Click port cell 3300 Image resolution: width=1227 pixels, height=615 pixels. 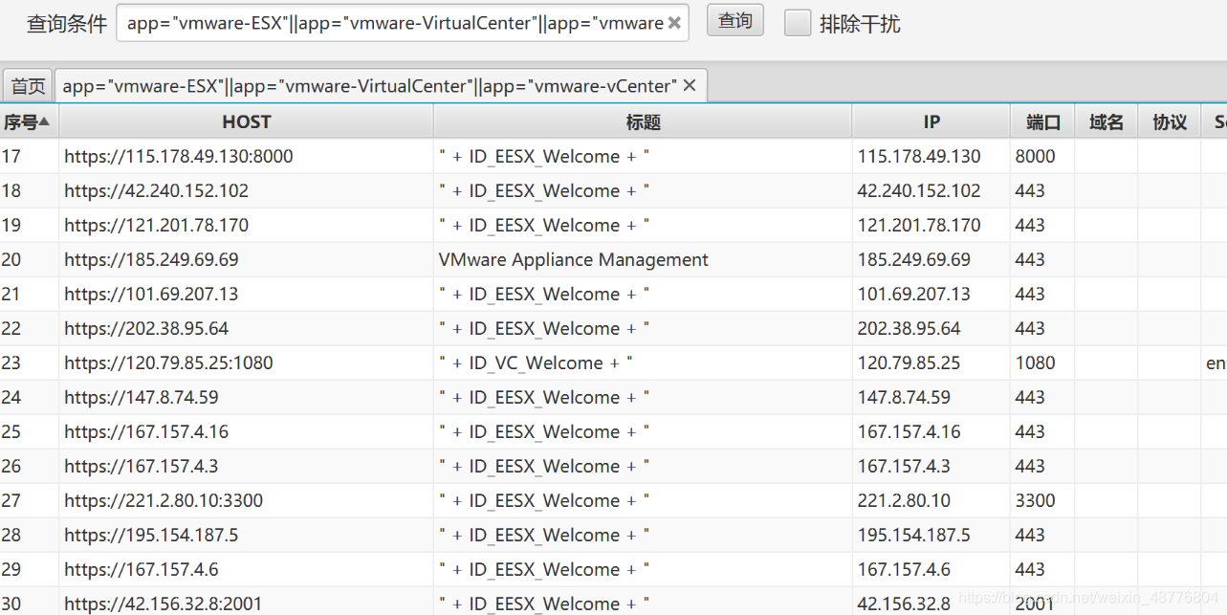tap(1035, 500)
